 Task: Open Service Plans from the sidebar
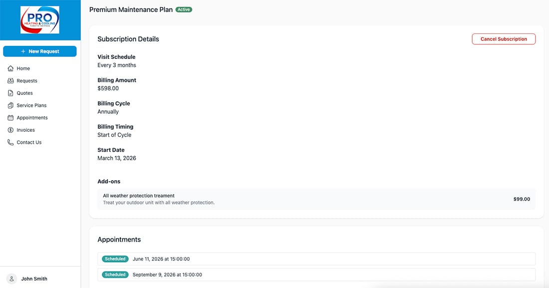31,105
